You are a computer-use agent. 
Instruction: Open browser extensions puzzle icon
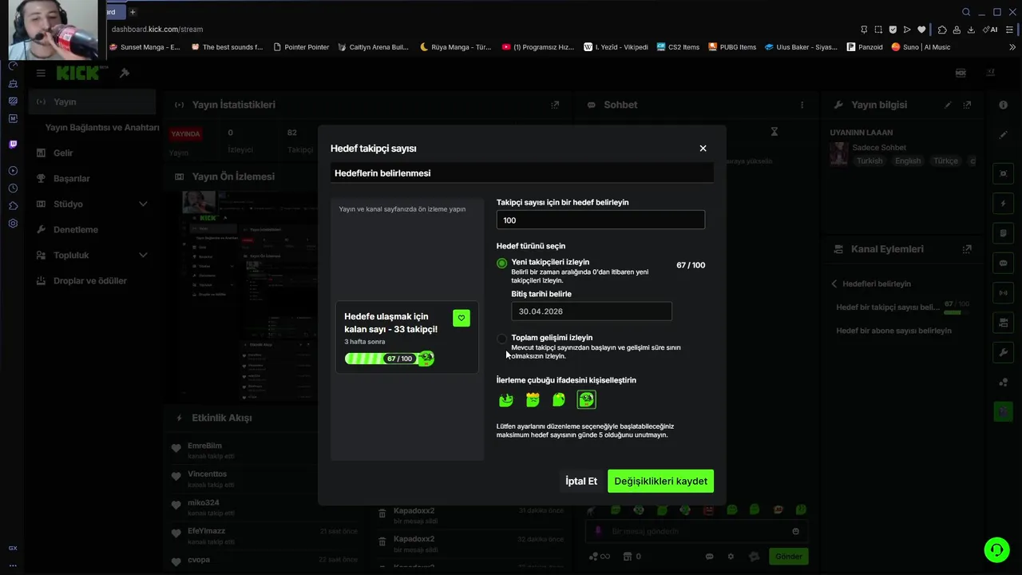pyautogui.click(x=942, y=30)
